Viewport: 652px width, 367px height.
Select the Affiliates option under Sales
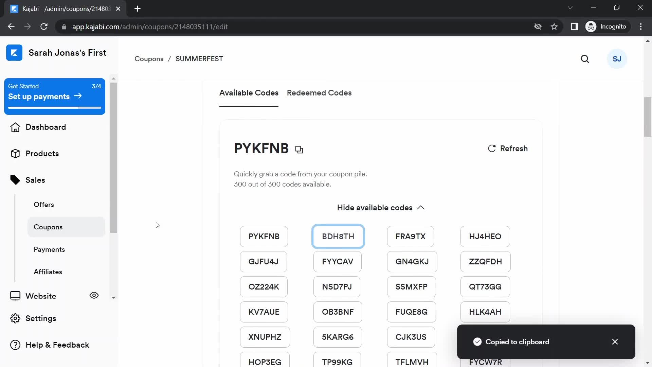[48, 272]
